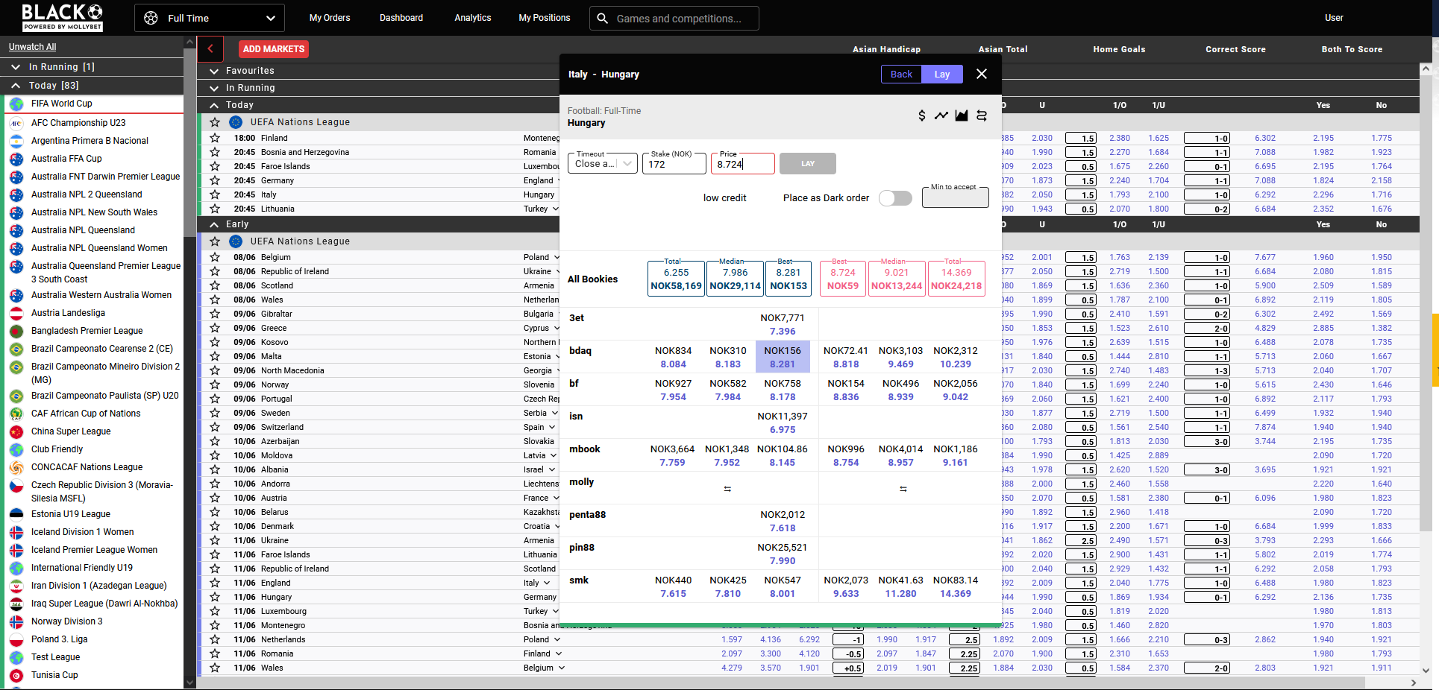Open the area chart icon in bet slip
1439x690 pixels.
[x=962, y=115]
